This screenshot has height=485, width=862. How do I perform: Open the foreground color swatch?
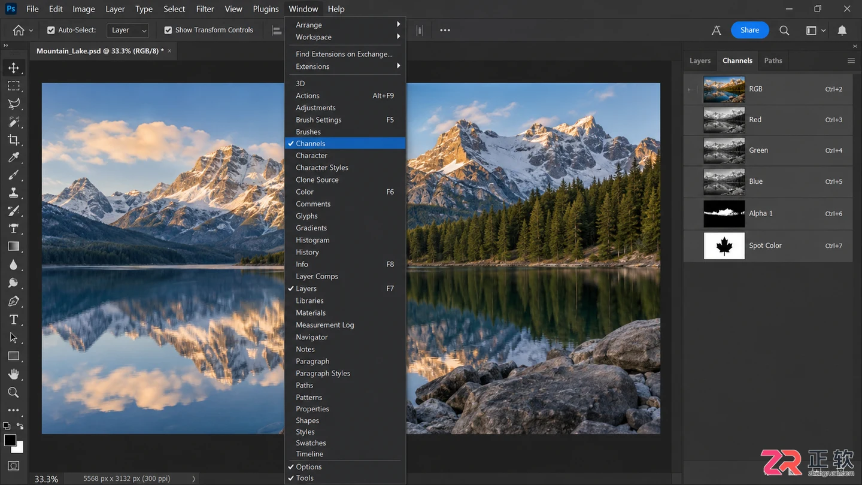click(x=10, y=441)
